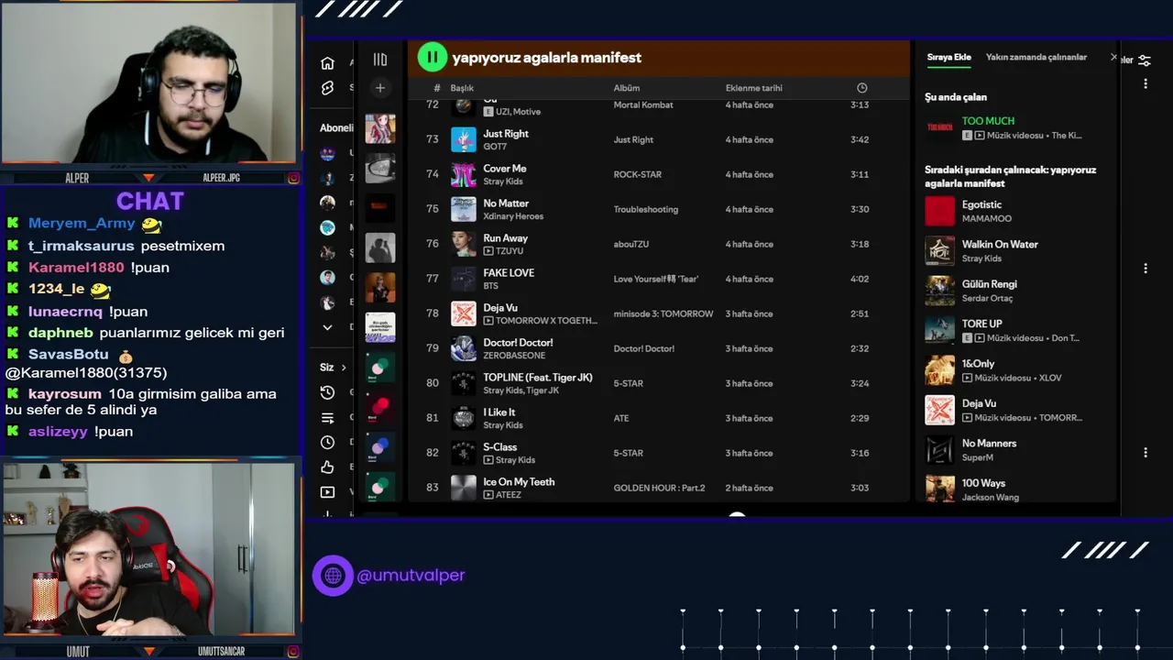Screen dimensions: 1173x660
Task: Close the queue panel with the X
Action: click(1113, 57)
